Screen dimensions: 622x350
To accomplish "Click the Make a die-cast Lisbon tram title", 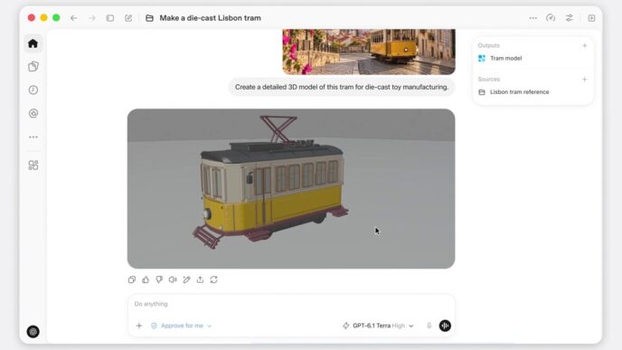I will (211, 18).
